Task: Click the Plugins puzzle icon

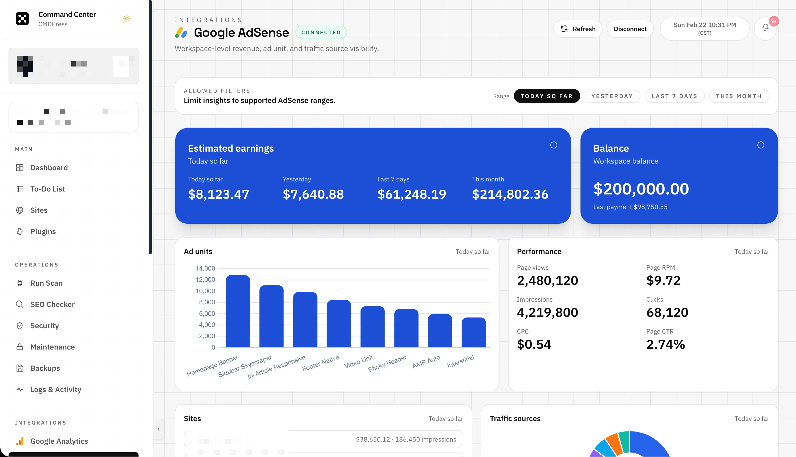Action: pos(20,232)
